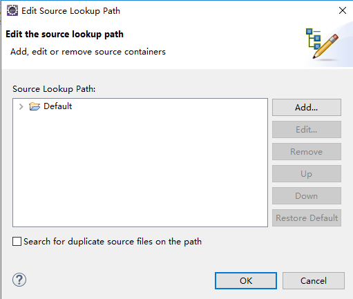
Task: Move the entry with the Up button
Action: [307, 173]
